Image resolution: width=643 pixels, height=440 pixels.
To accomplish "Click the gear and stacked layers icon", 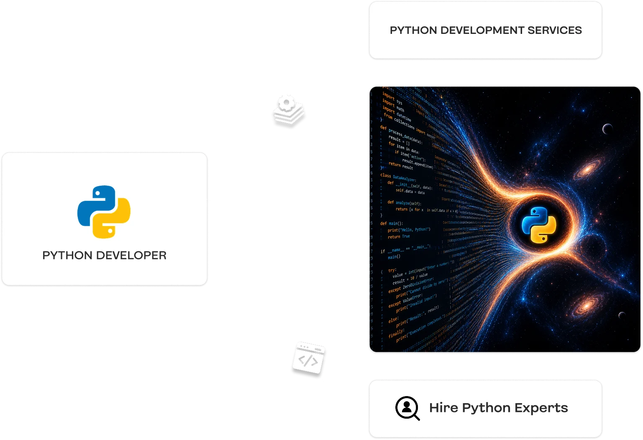I will coord(289,110).
